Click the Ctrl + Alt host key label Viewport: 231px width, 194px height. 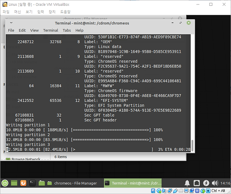(218, 191)
